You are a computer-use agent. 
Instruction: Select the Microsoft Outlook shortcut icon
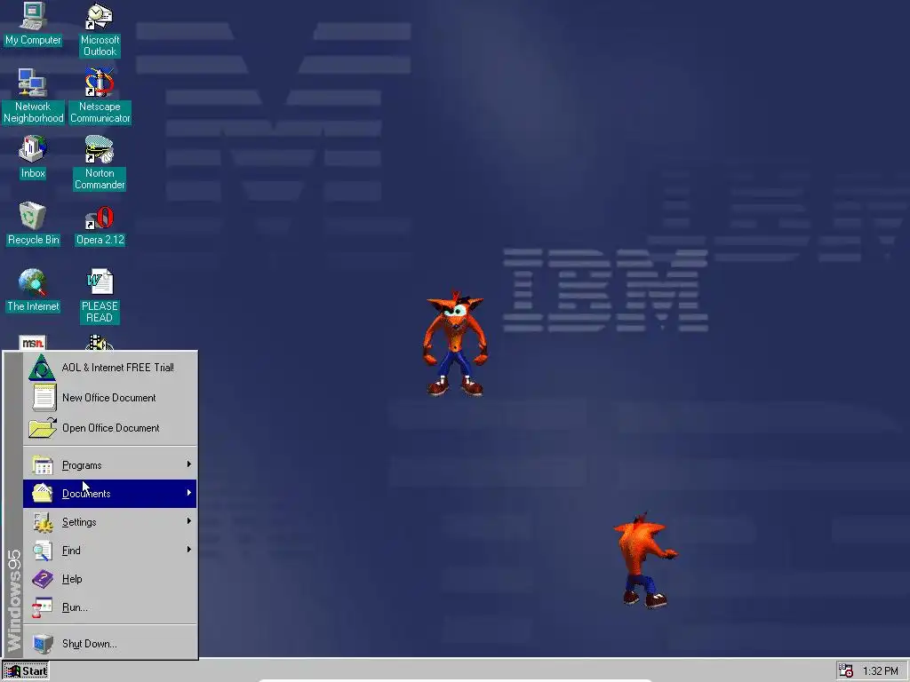[100, 16]
